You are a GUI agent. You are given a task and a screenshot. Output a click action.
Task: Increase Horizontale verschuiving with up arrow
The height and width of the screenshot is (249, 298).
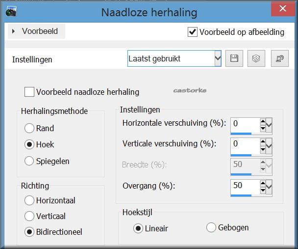pos(263,121)
